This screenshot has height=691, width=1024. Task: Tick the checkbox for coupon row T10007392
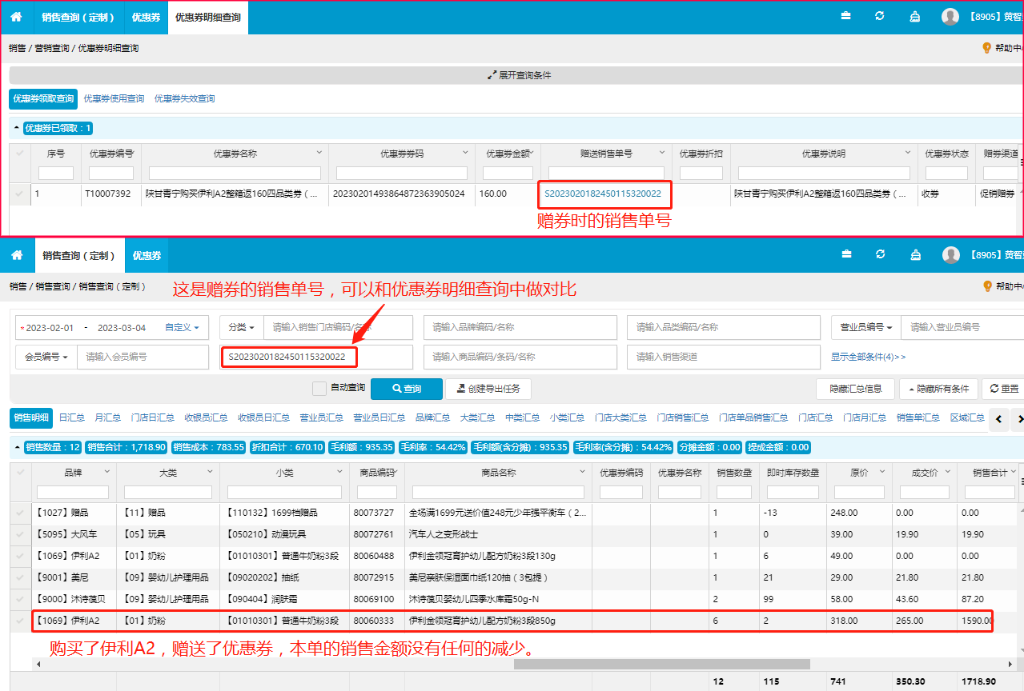[19, 194]
